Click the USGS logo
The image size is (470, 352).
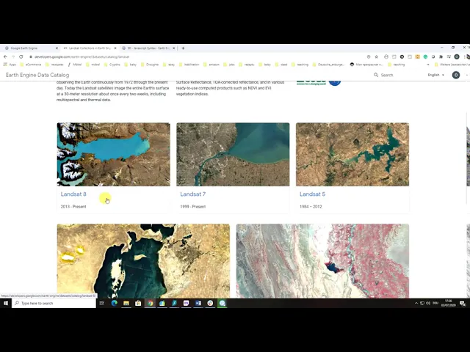(x=311, y=82)
